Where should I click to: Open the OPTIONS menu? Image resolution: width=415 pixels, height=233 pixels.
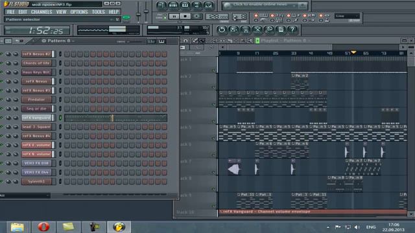coord(79,12)
